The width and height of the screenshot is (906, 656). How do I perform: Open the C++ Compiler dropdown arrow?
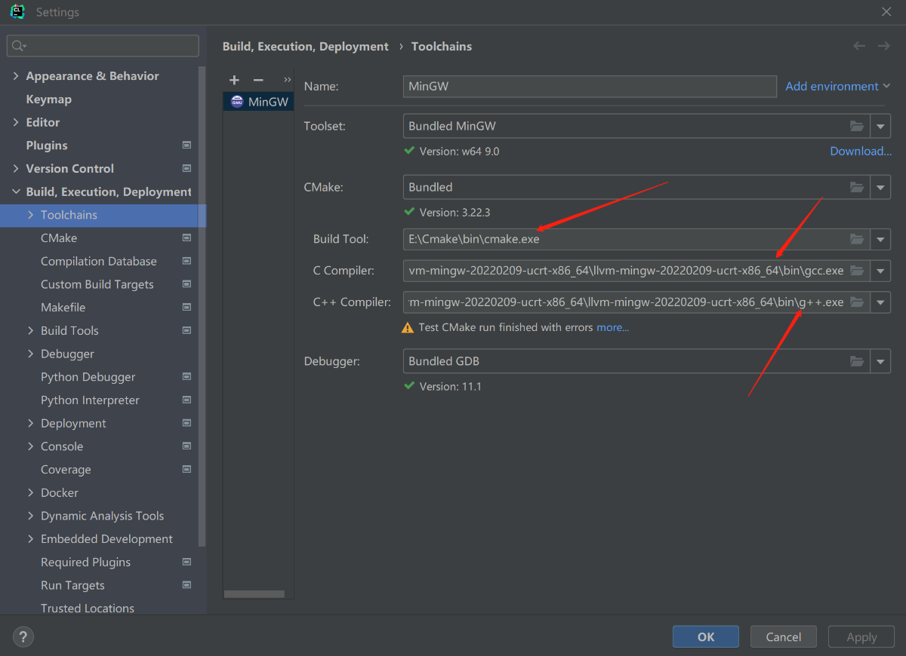pos(880,302)
